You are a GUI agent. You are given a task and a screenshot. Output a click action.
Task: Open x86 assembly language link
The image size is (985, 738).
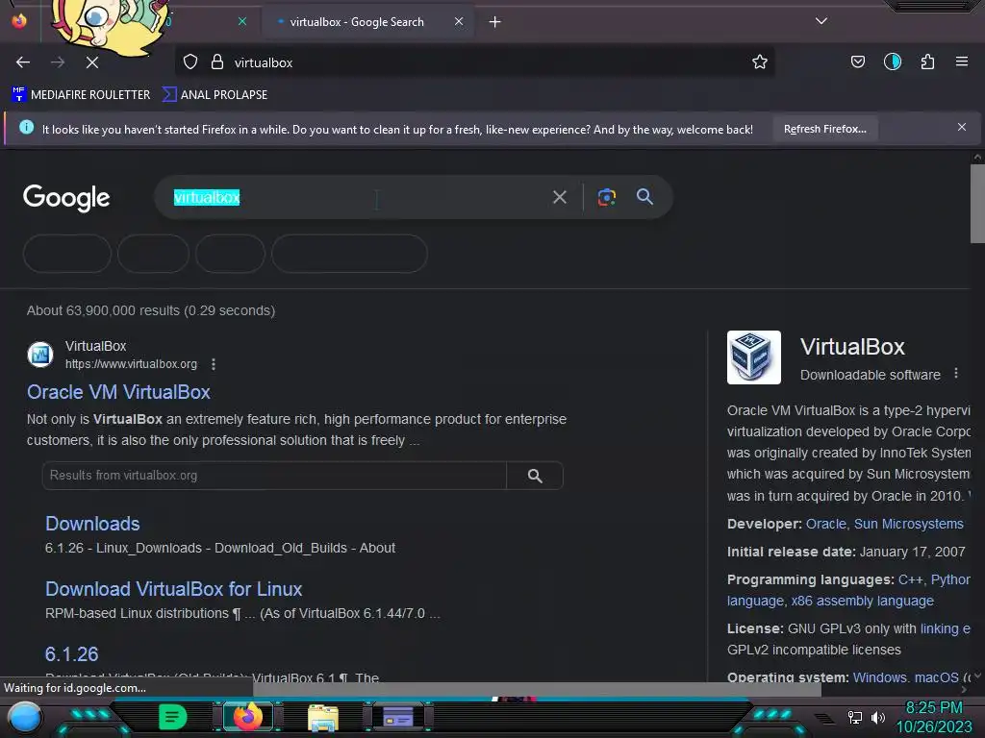(862, 602)
